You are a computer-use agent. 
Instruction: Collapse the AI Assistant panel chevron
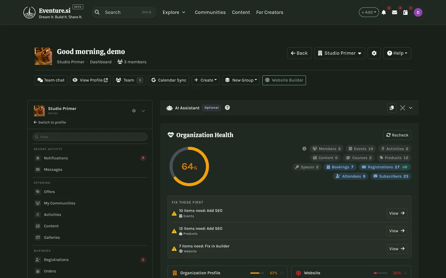[411, 108]
